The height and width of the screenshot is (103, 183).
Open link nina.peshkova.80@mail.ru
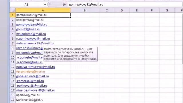coord(35,90)
